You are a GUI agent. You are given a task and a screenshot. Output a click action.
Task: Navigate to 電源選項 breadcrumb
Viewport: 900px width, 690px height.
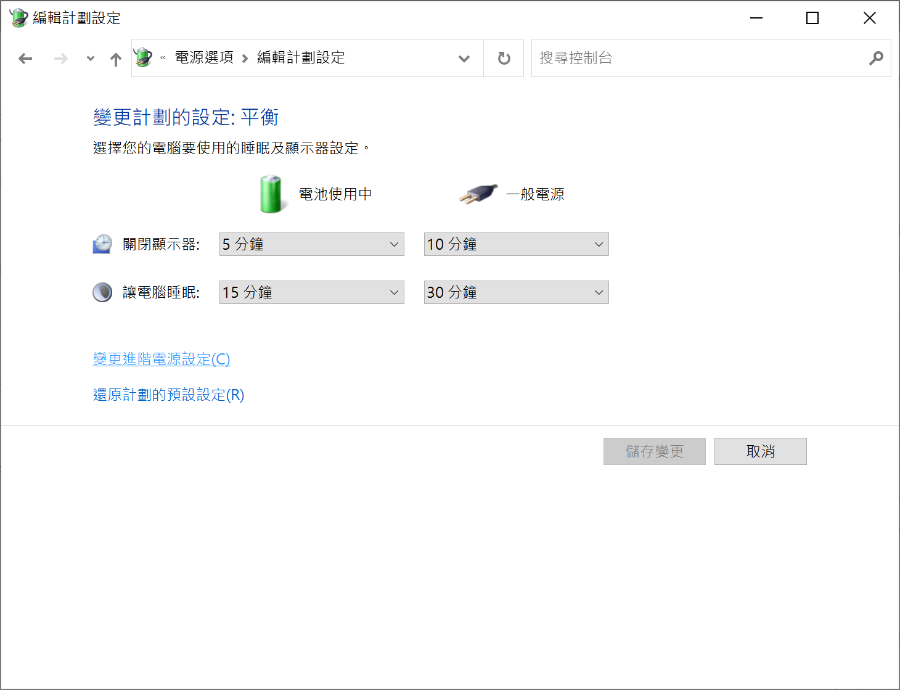pyautogui.click(x=204, y=57)
